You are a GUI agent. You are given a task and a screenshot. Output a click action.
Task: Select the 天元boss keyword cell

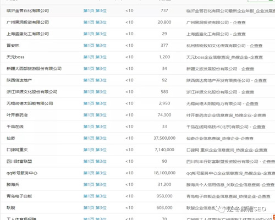tap(15, 57)
